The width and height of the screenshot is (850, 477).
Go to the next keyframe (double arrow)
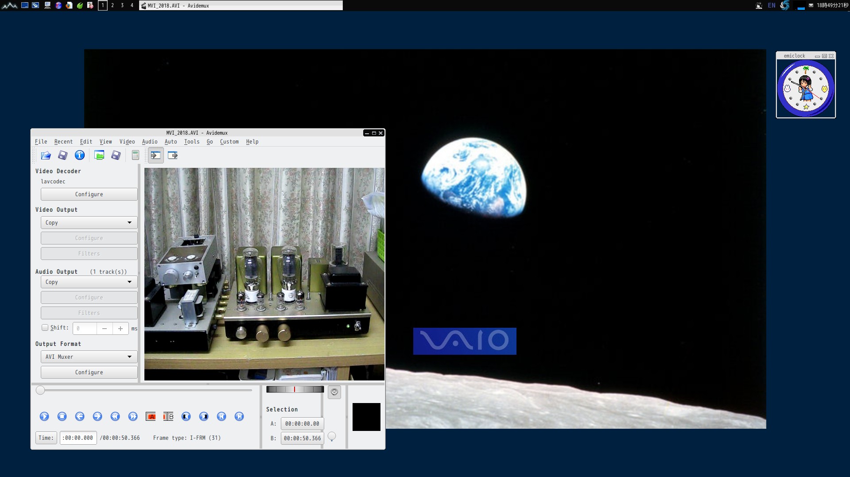(133, 416)
